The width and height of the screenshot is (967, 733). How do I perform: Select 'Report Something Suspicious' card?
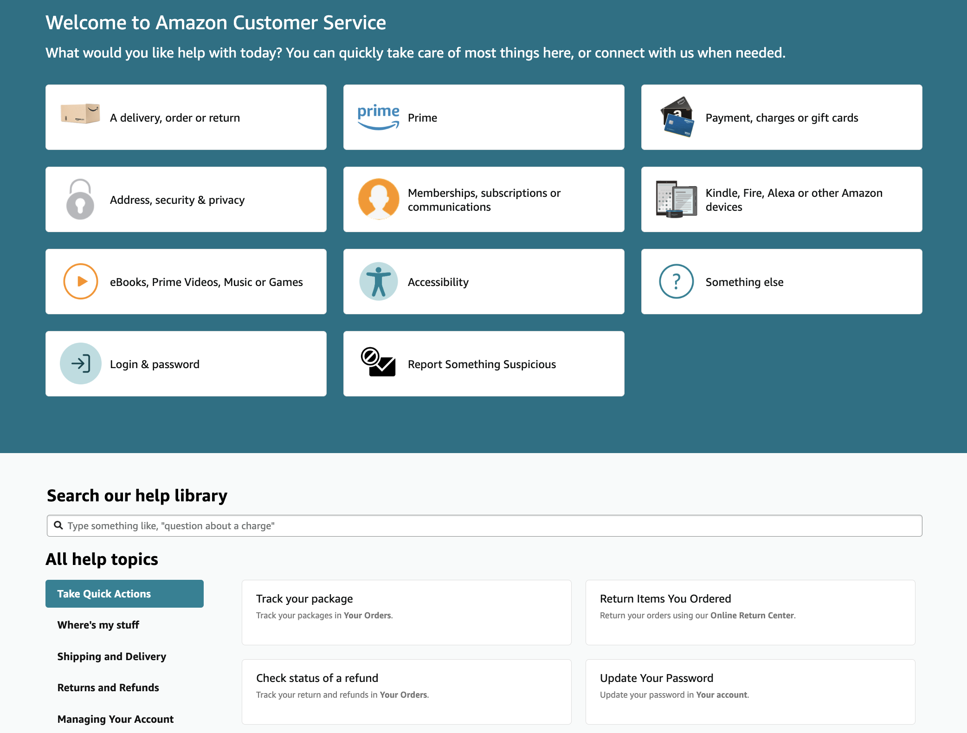pyautogui.click(x=484, y=363)
